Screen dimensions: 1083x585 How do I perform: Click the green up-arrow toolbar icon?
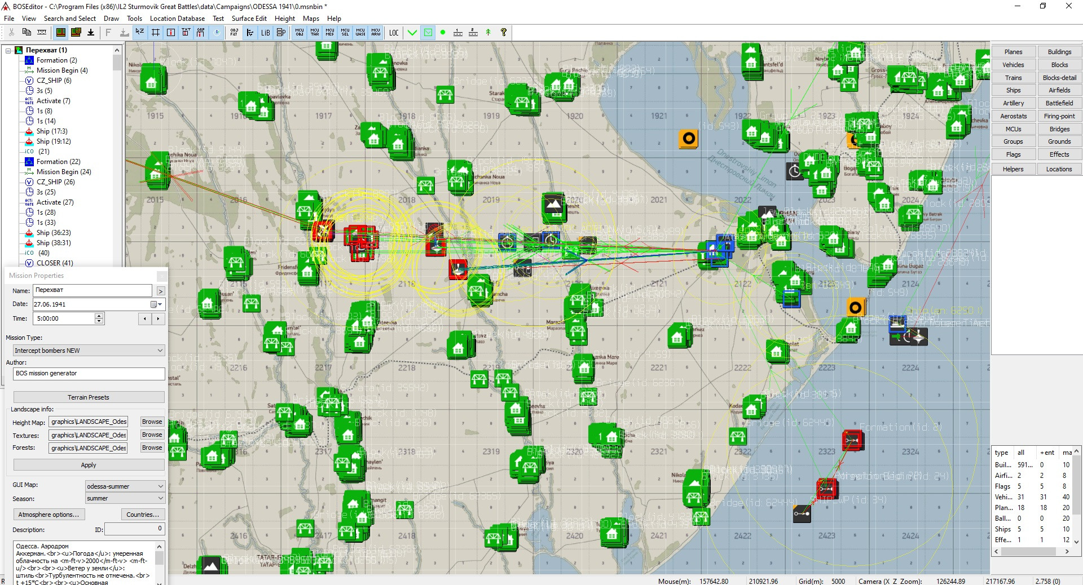click(x=488, y=32)
